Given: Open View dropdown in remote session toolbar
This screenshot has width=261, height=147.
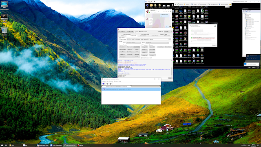Looking at the screenshot, I should pyautogui.click(x=194, y=4).
